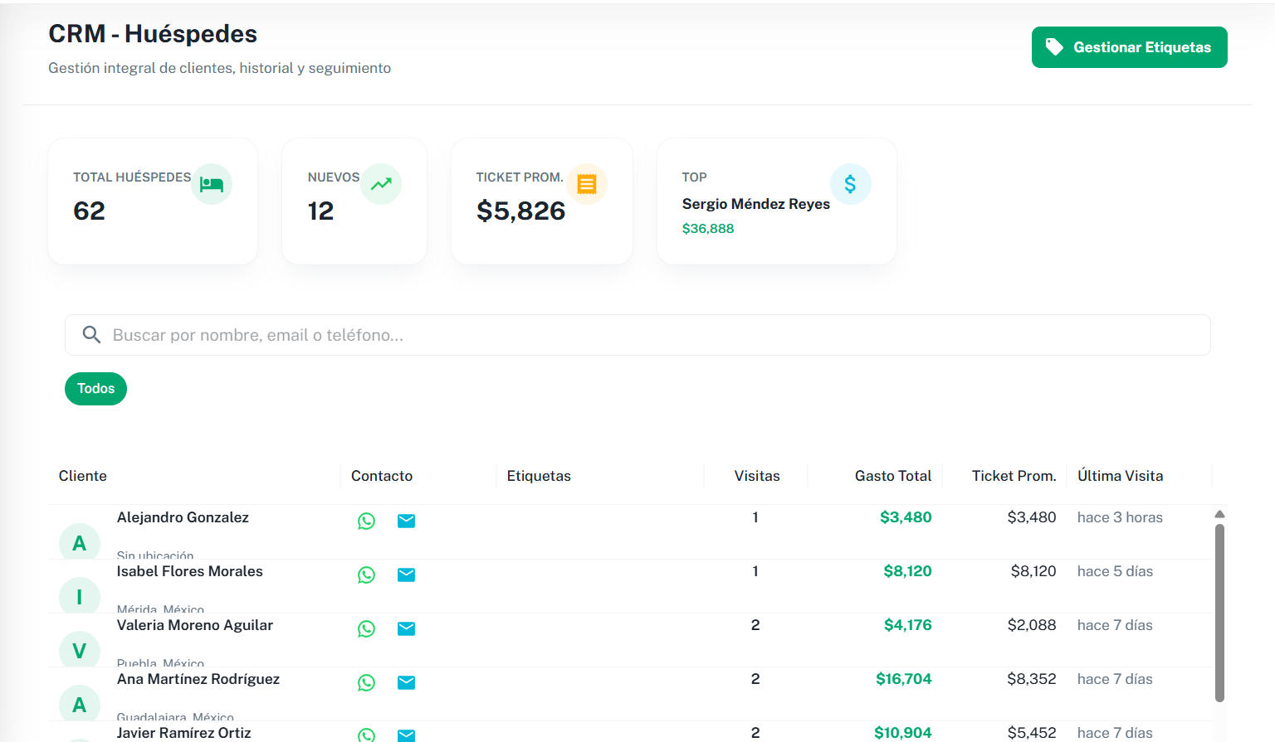Viewport: 1275px width, 742px height.
Task: Click email icon for Alejandro Gonzalez
Action: click(406, 521)
